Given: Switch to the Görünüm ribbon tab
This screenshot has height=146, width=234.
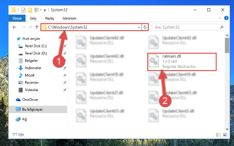Looking at the screenshot, I should tap(69, 18).
